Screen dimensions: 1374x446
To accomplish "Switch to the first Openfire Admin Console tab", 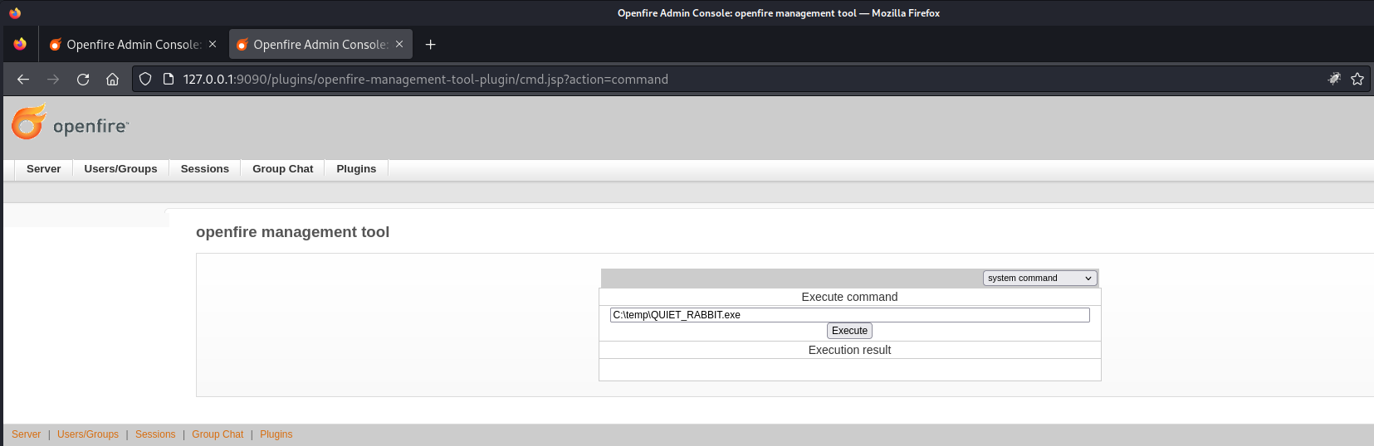I will click(133, 45).
